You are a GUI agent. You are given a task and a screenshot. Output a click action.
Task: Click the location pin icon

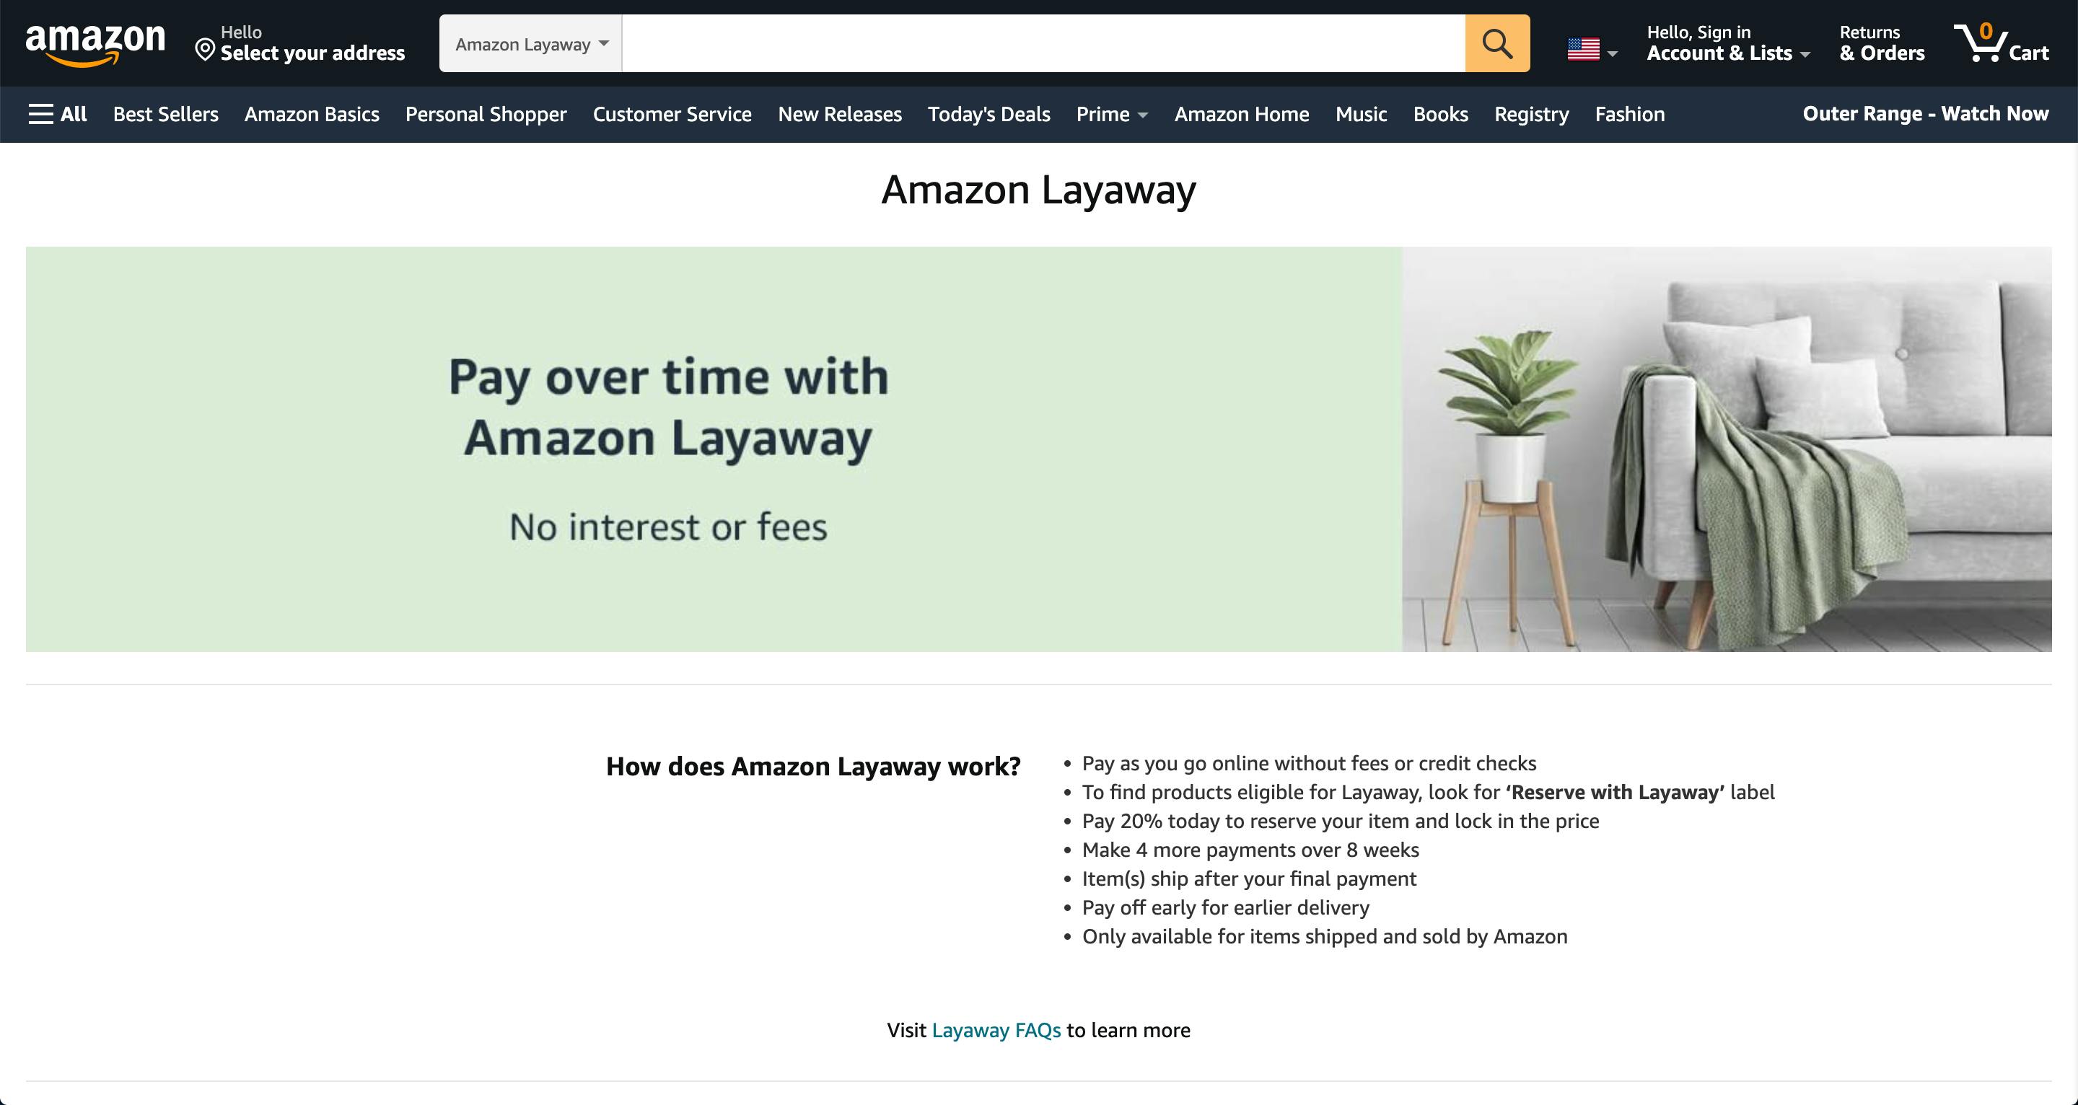click(205, 50)
